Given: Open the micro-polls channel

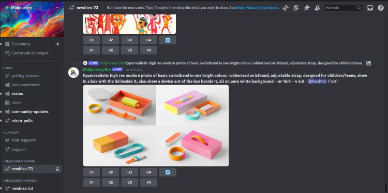Looking at the screenshot, I should tap(32, 121).
